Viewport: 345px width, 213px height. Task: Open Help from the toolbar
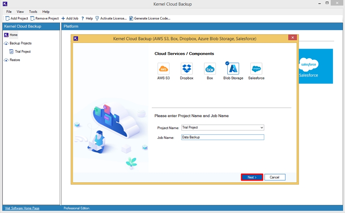[x=87, y=19]
